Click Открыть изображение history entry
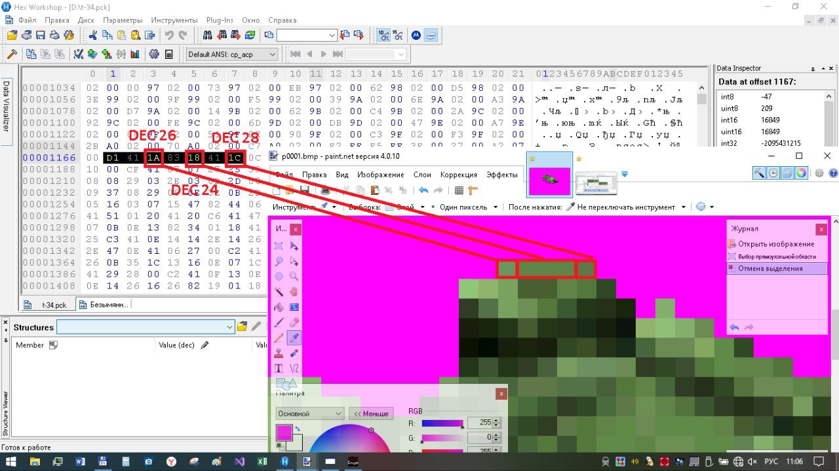 coord(777,244)
